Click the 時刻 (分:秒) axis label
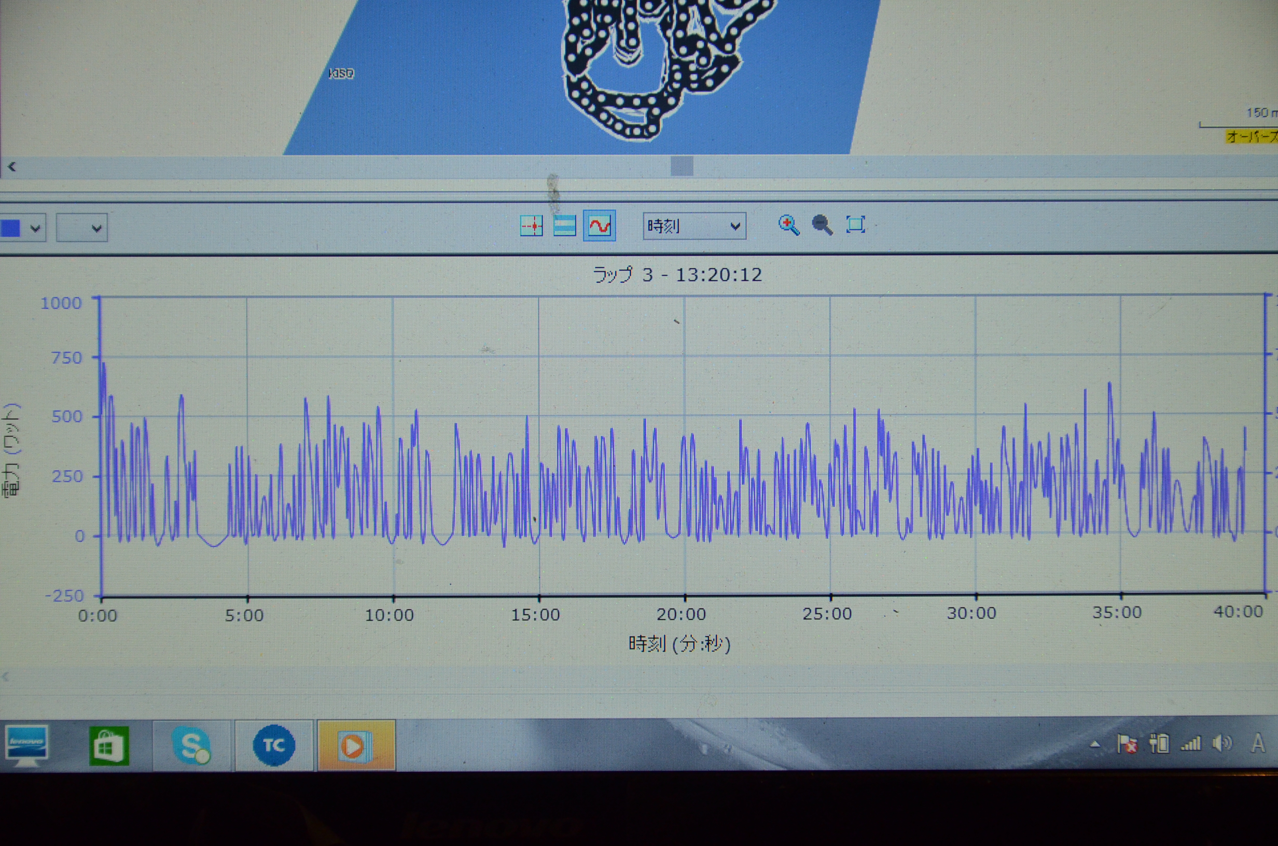 pyautogui.click(x=679, y=644)
